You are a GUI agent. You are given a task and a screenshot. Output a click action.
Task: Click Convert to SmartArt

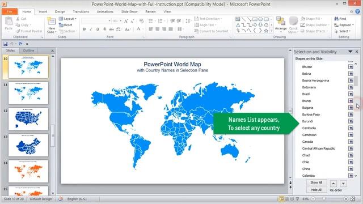(x=213, y=31)
